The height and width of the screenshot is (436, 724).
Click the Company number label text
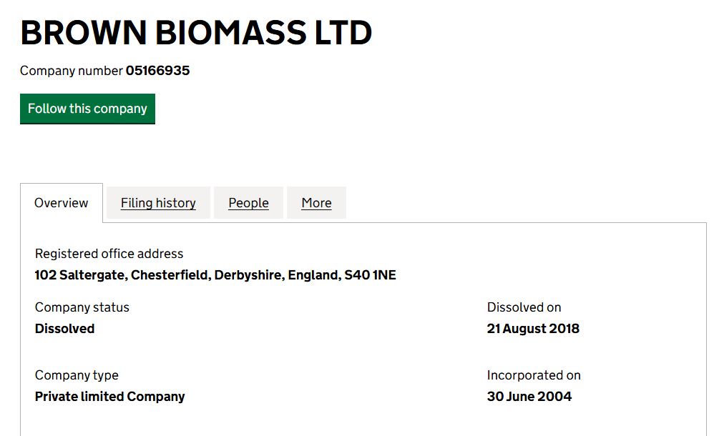(x=71, y=71)
